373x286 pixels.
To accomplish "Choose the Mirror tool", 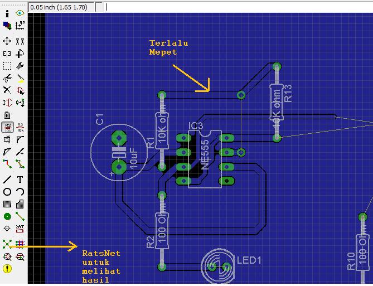I will 7,54.
